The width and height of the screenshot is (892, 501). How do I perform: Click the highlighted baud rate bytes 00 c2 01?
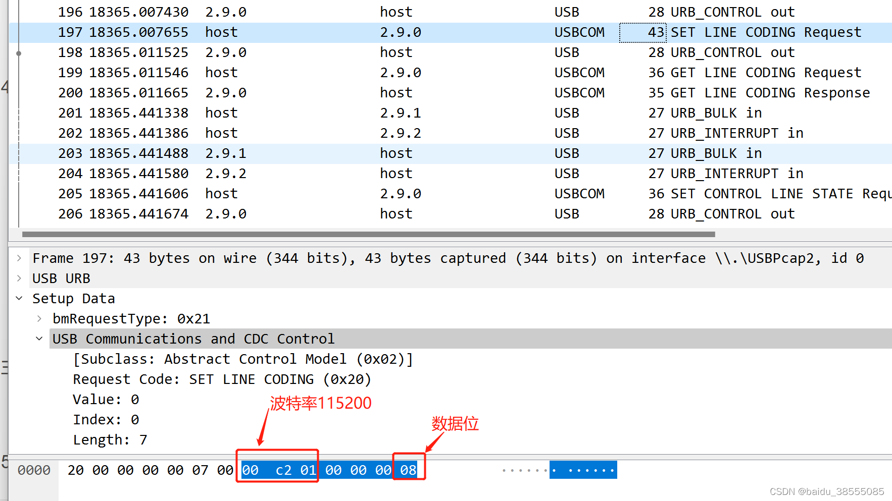[277, 470]
